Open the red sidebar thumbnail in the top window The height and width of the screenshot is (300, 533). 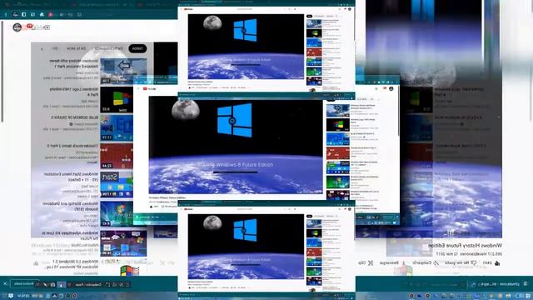(x=314, y=52)
